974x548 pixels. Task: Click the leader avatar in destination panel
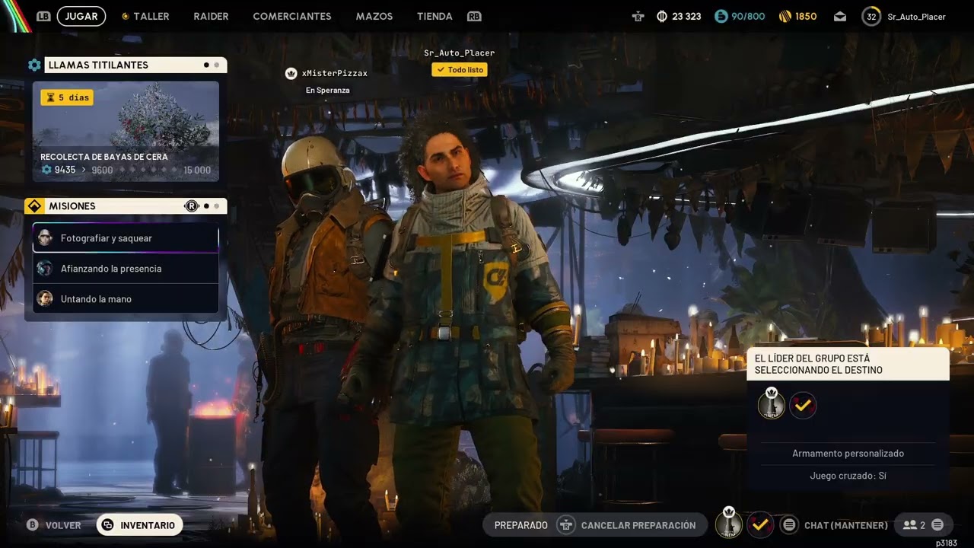(x=772, y=404)
